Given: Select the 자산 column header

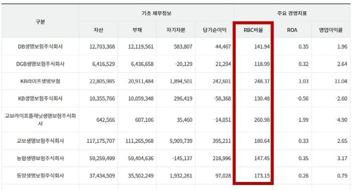Looking at the screenshot, I should [99, 30].
